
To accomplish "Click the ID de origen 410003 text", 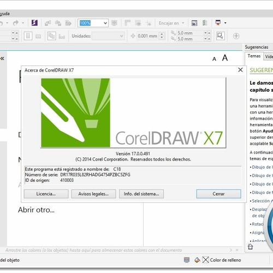I will [x=49, y=180].
